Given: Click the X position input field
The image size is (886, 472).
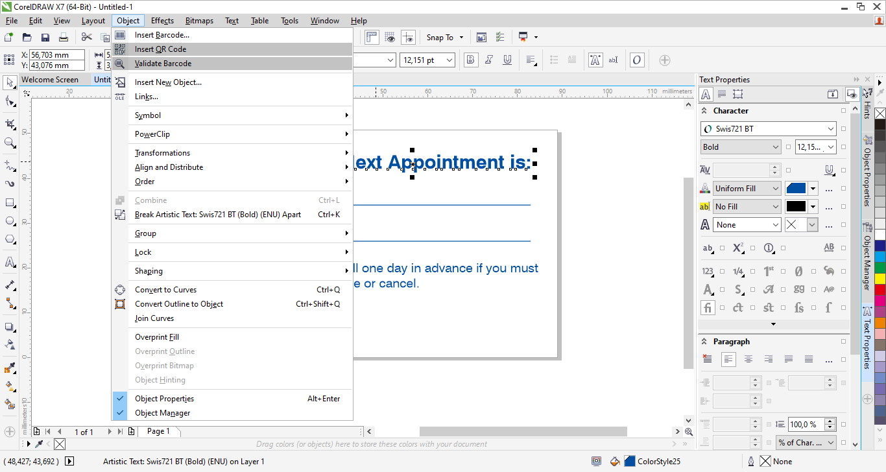Looking at the screenshot, I should pos(57,55).
